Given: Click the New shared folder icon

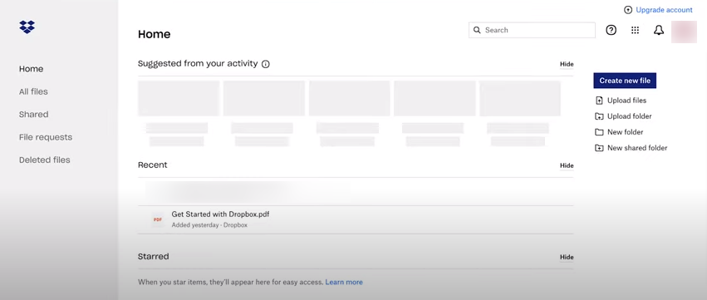Looking at the screenshot, I should pos(599,148).
